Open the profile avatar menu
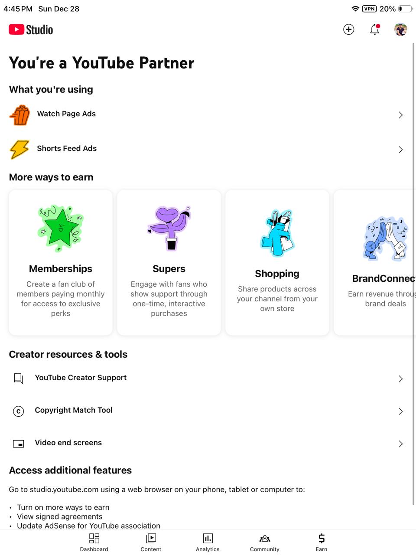Image resolution: width=416 pixels, height=555 pixels. click(401, 29)
